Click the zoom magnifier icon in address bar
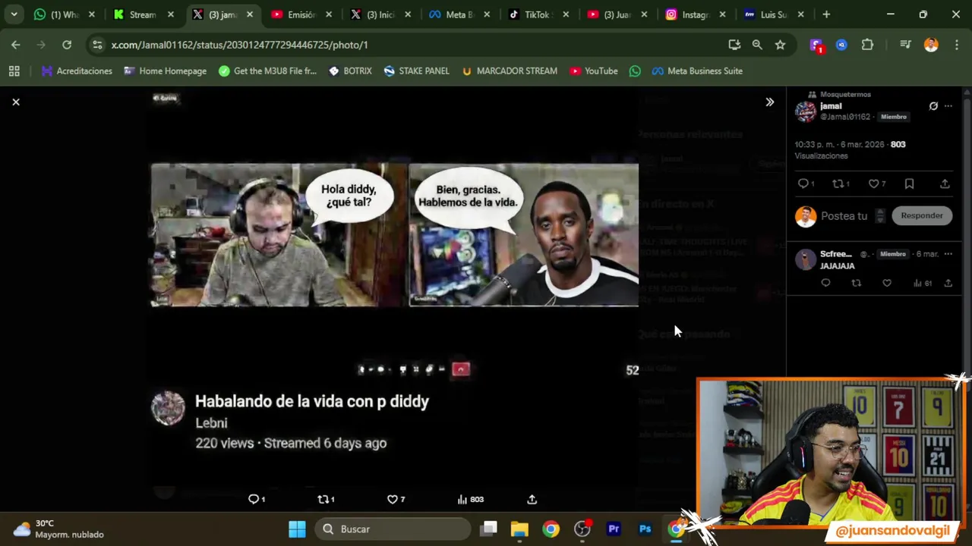This screenshot has height=546, width=972. coord(757,45)
